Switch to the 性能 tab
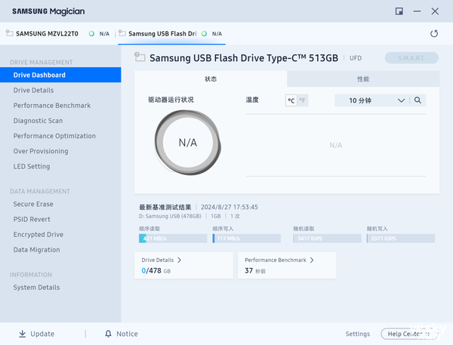The height and width of the screenshot is (345, 453). (x=362, y=79)
